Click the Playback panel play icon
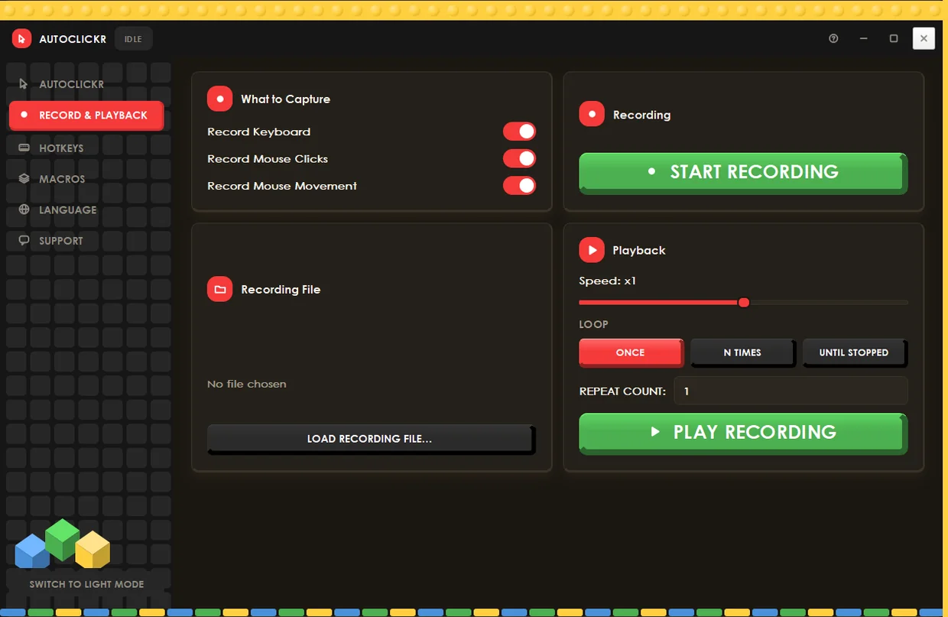 (592, 250)
